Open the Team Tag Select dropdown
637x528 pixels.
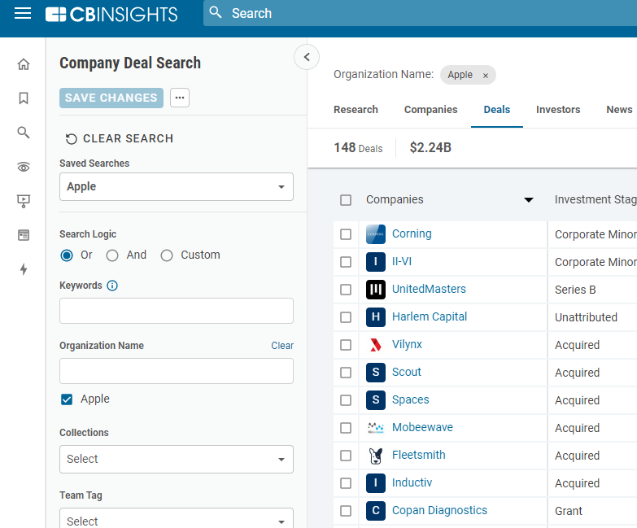pos(177,518)
